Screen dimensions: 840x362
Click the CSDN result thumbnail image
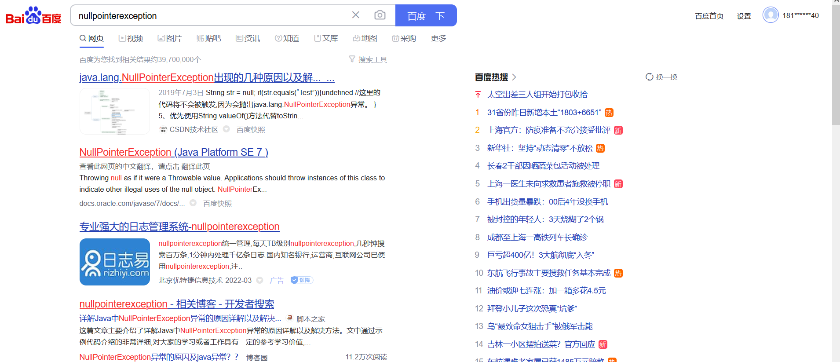click(115, 111)
